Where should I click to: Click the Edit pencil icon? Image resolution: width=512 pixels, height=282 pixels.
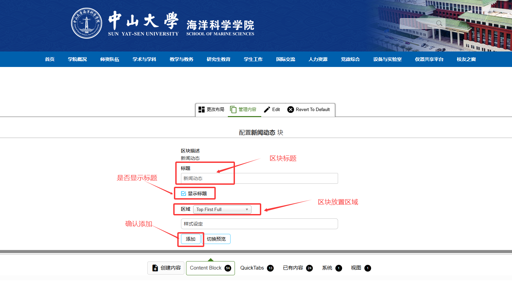(267, 109)
